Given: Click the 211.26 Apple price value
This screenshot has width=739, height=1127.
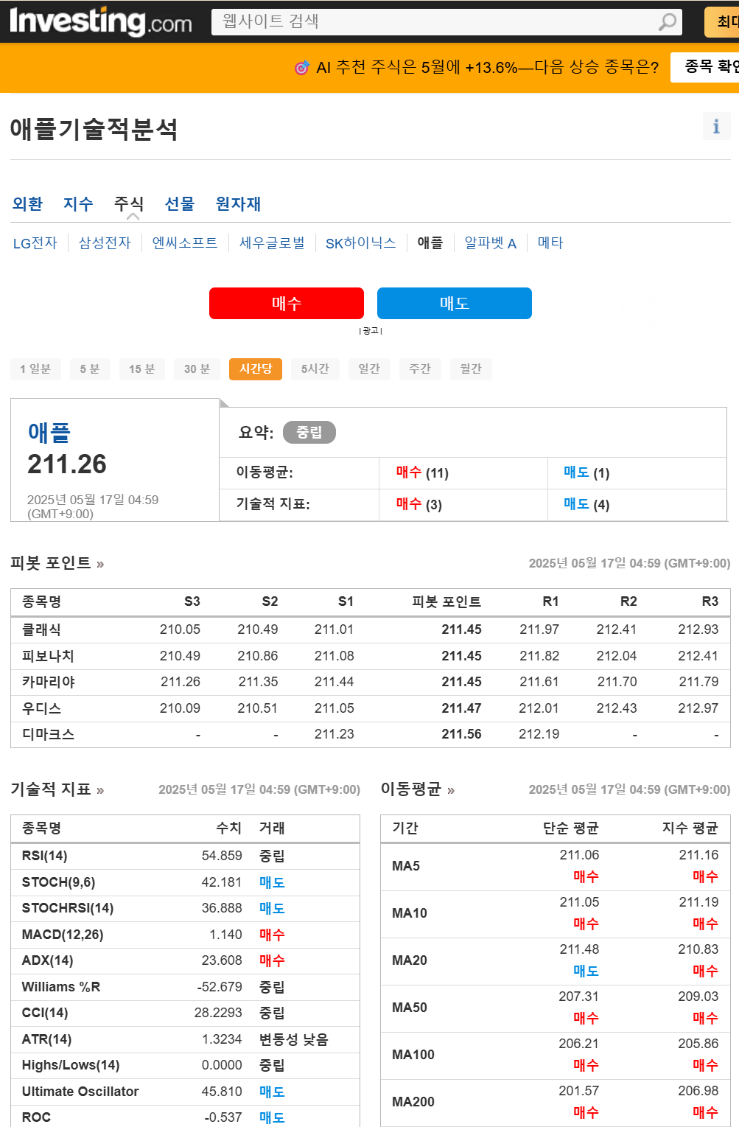Looking at the screenshot, I should point(67,464).
